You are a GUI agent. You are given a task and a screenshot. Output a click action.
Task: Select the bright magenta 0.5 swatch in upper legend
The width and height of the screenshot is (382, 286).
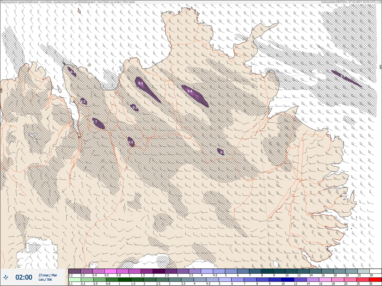coord(110,271)
